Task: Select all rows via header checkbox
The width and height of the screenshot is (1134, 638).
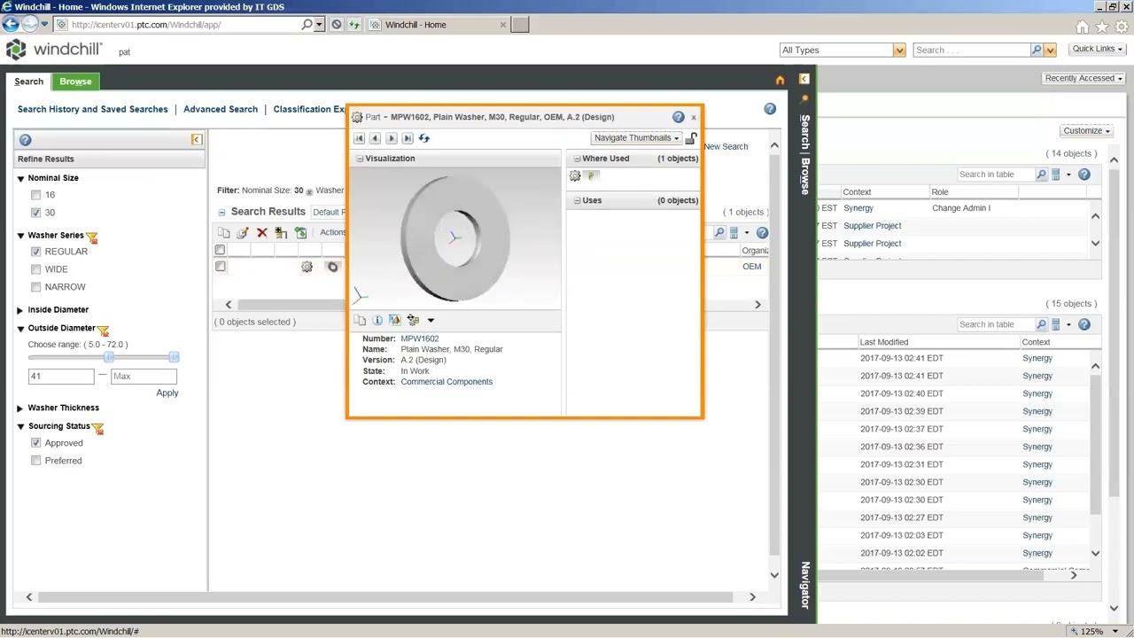Action: [221, 250]
